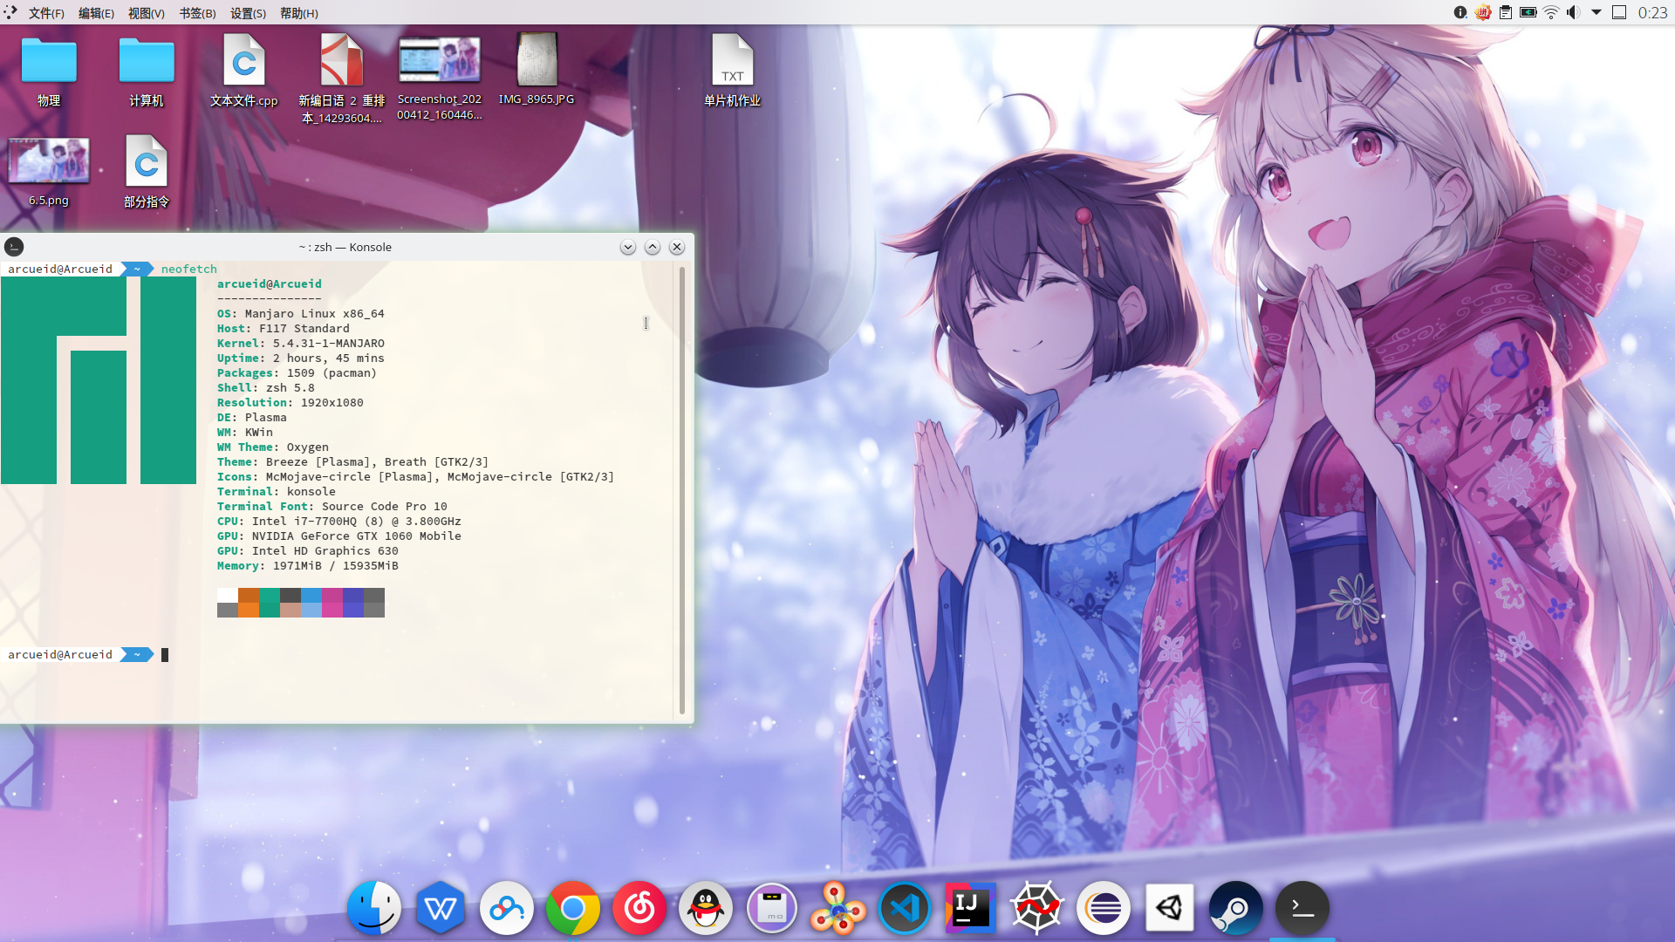Image resolution: width=1675 pixels, height=942 pixels.
Task: Launch Steam from the dock
Action: click(1235, 908)
